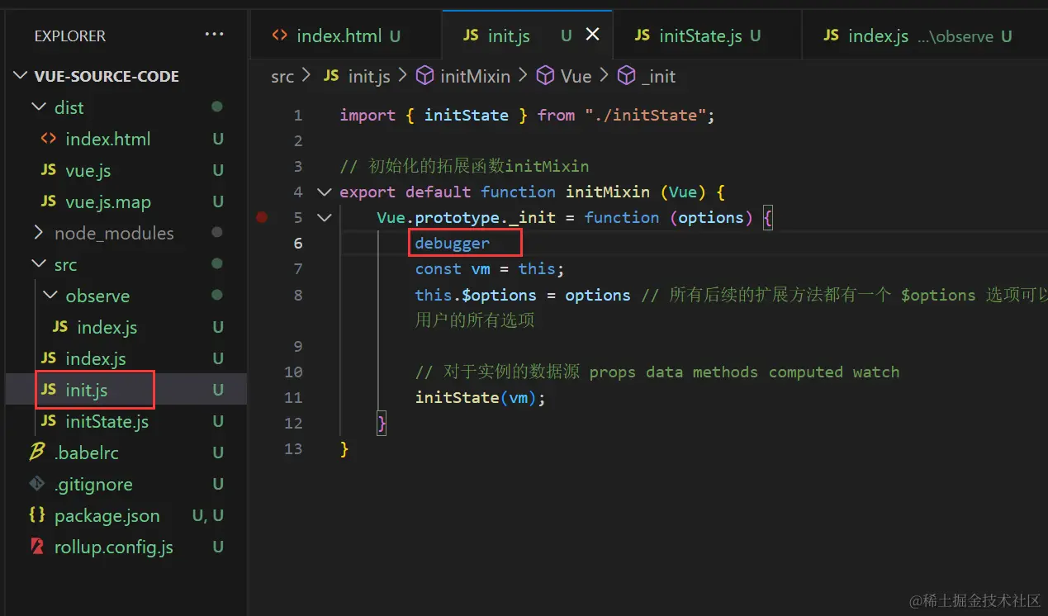This screenshot has width=1048, height=616.
Task: Open index.js directly under src
Action: coord(95,358)
